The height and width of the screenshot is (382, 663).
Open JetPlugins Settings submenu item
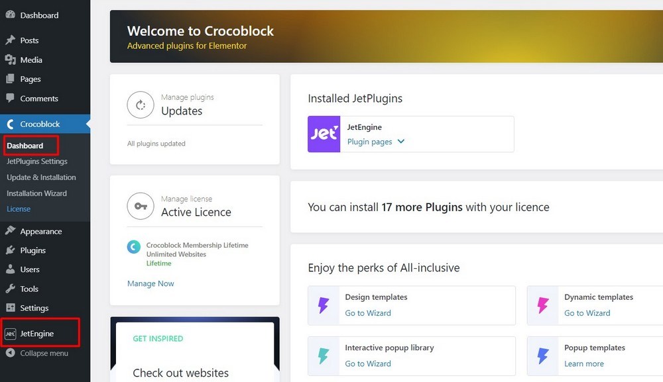pyautogui.click(x=37, y=162)
